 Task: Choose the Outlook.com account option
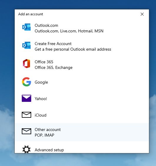coord(82,28)
